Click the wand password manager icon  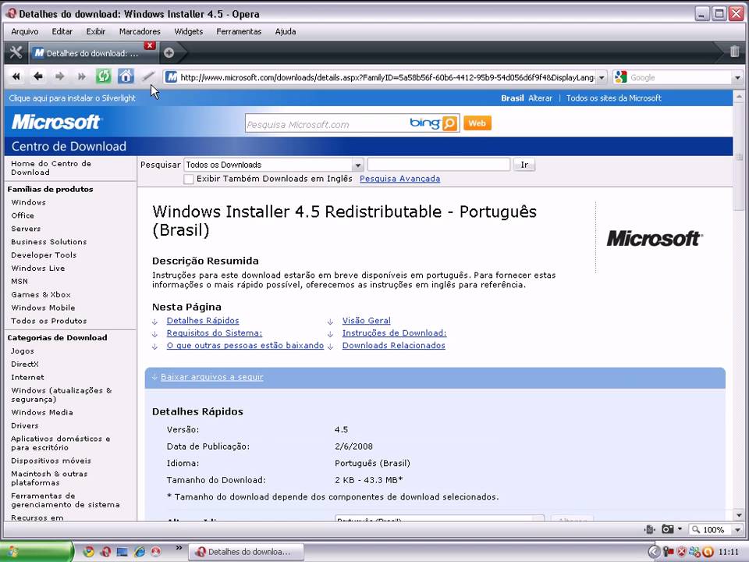point(148,76)
